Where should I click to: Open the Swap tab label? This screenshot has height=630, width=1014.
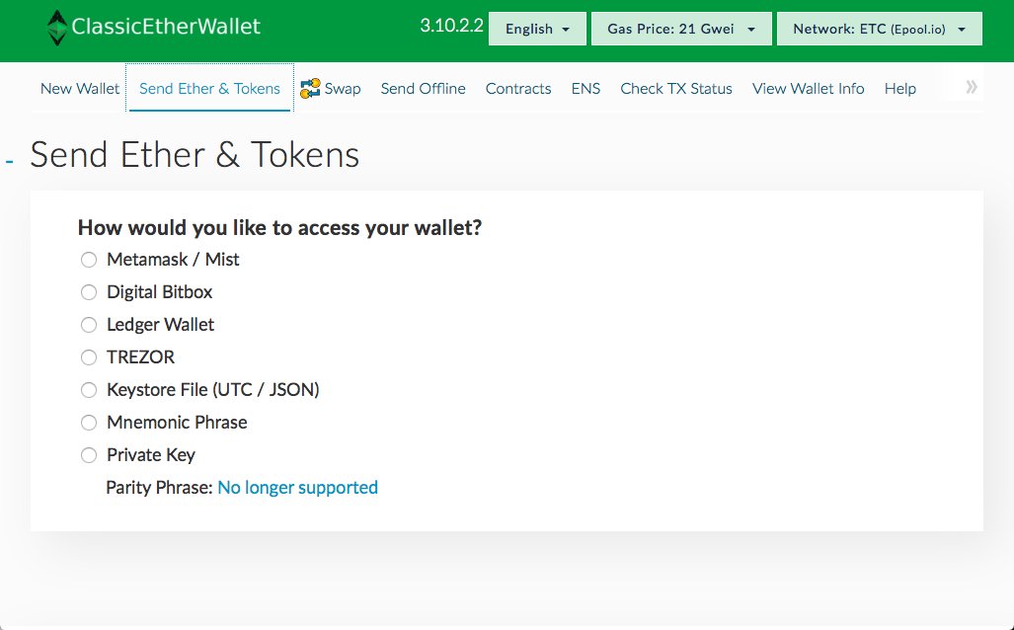click(343, 89)
